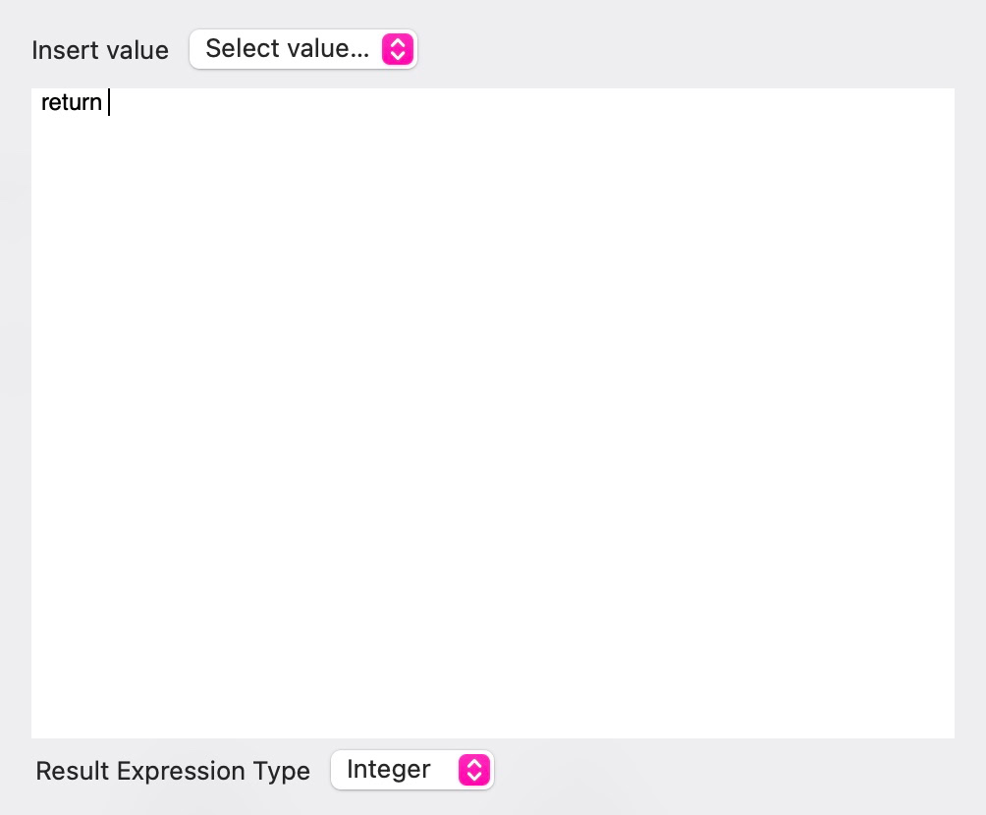
Task: Click the top-right corner of the expression editor
Action: point(947,96)
